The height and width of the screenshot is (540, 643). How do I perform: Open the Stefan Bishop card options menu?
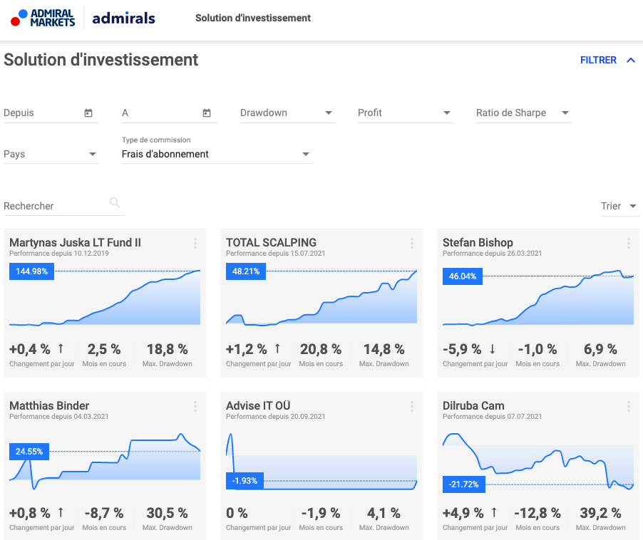628,244
